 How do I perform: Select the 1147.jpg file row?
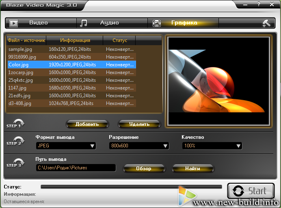(72, 88)
